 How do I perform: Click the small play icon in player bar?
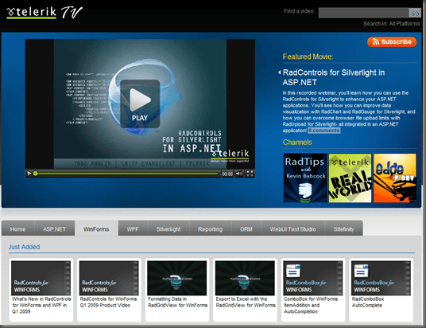[29, 174]
